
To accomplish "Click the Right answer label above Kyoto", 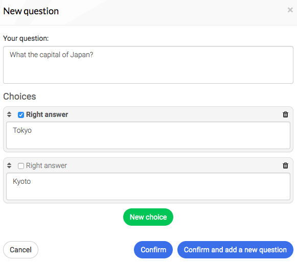I will pyautogui.click(x=47, y=166).
